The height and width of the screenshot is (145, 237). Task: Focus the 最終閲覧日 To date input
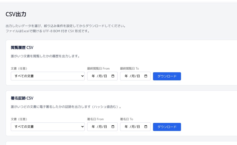point(135,76)
